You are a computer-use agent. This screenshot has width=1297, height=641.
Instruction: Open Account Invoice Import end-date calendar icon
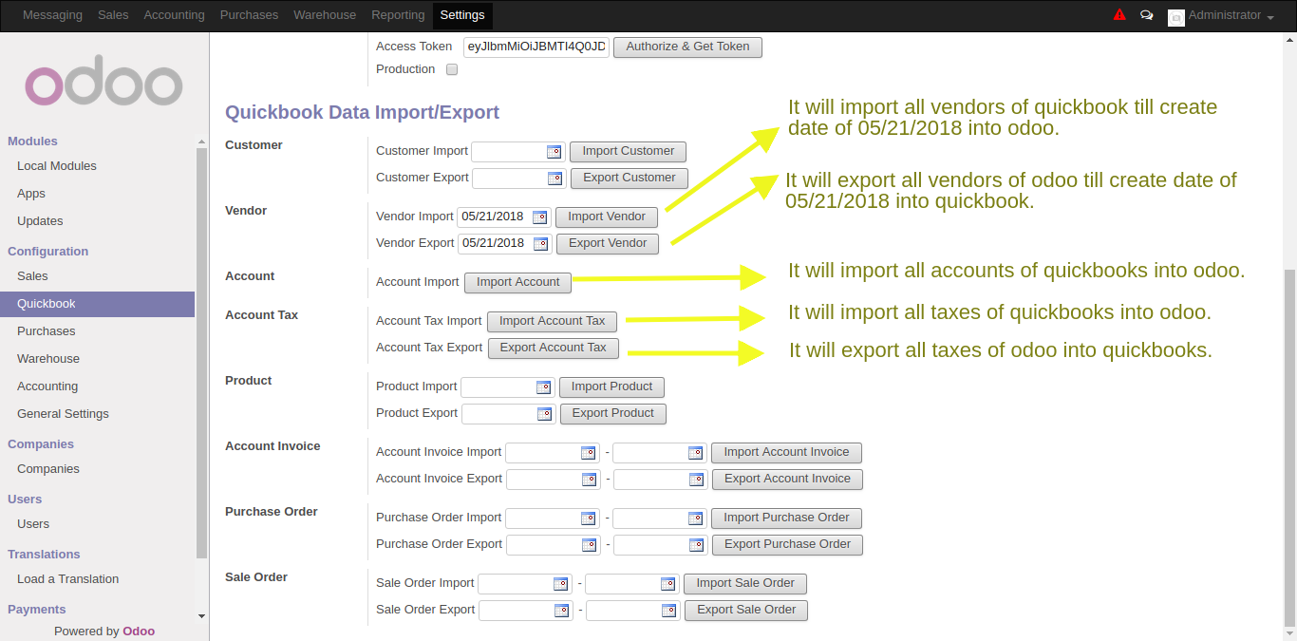pyautogui.click(x=695, y=453)
